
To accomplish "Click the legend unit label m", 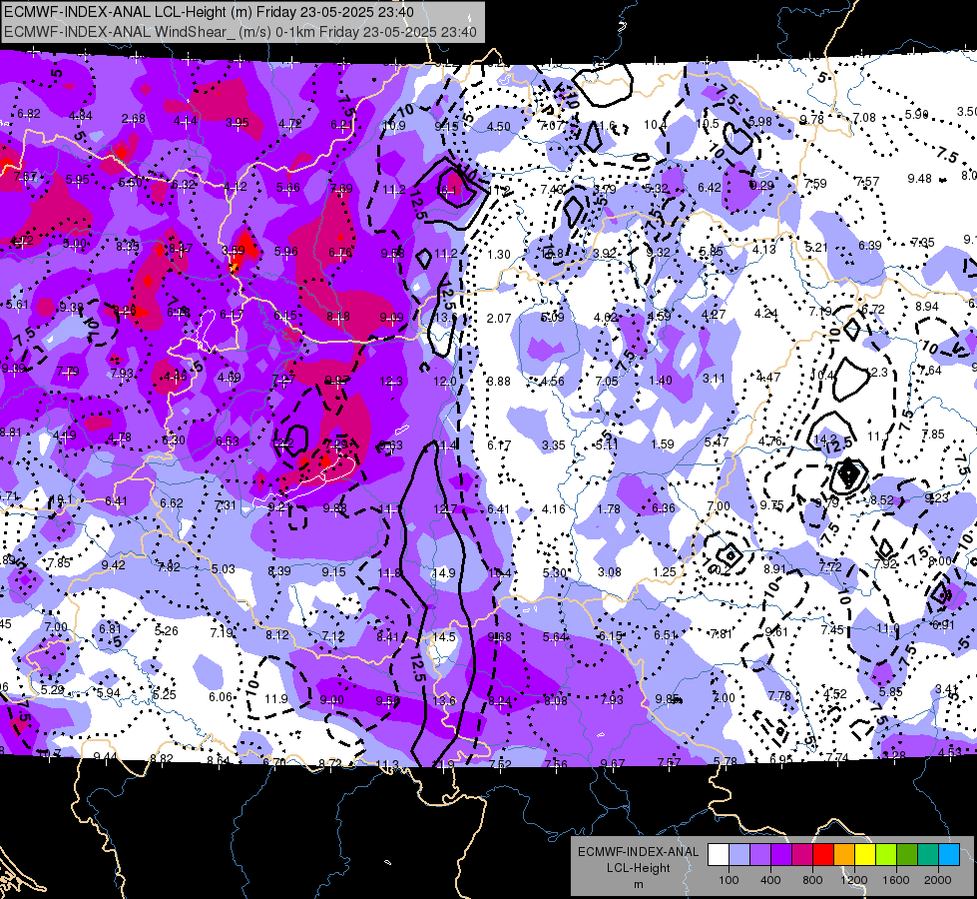I will pyautogui.click(x=638, y=885).
